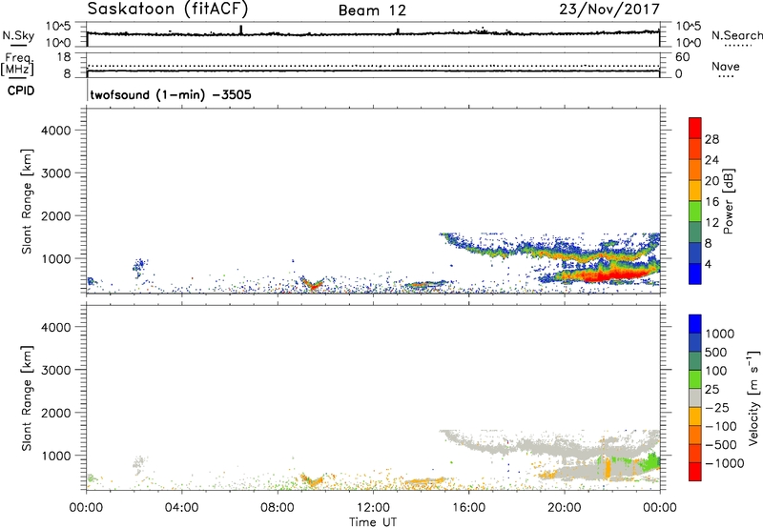Click the Power [dB] colorbar title
The width and height of the screenshot is (763, 528).
[728, 201]
